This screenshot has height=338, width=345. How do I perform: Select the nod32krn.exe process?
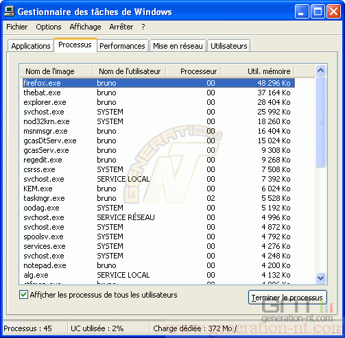(158, 121)
